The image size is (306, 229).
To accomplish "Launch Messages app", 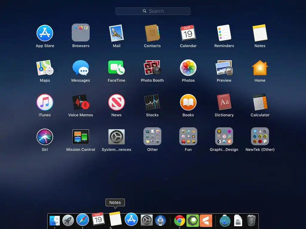I will (81, 68).
